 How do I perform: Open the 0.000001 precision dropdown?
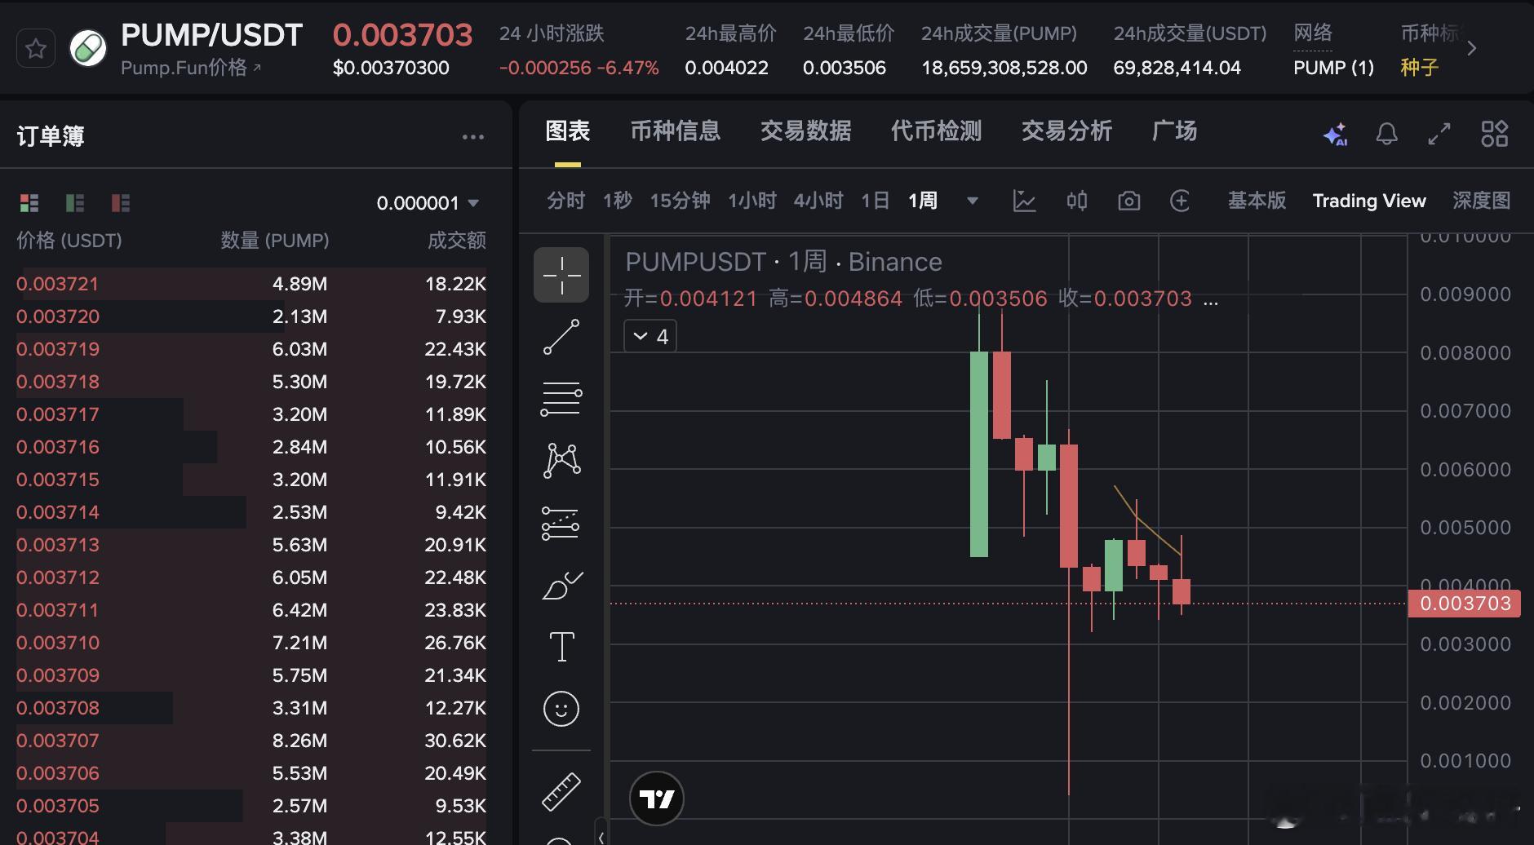427,202
